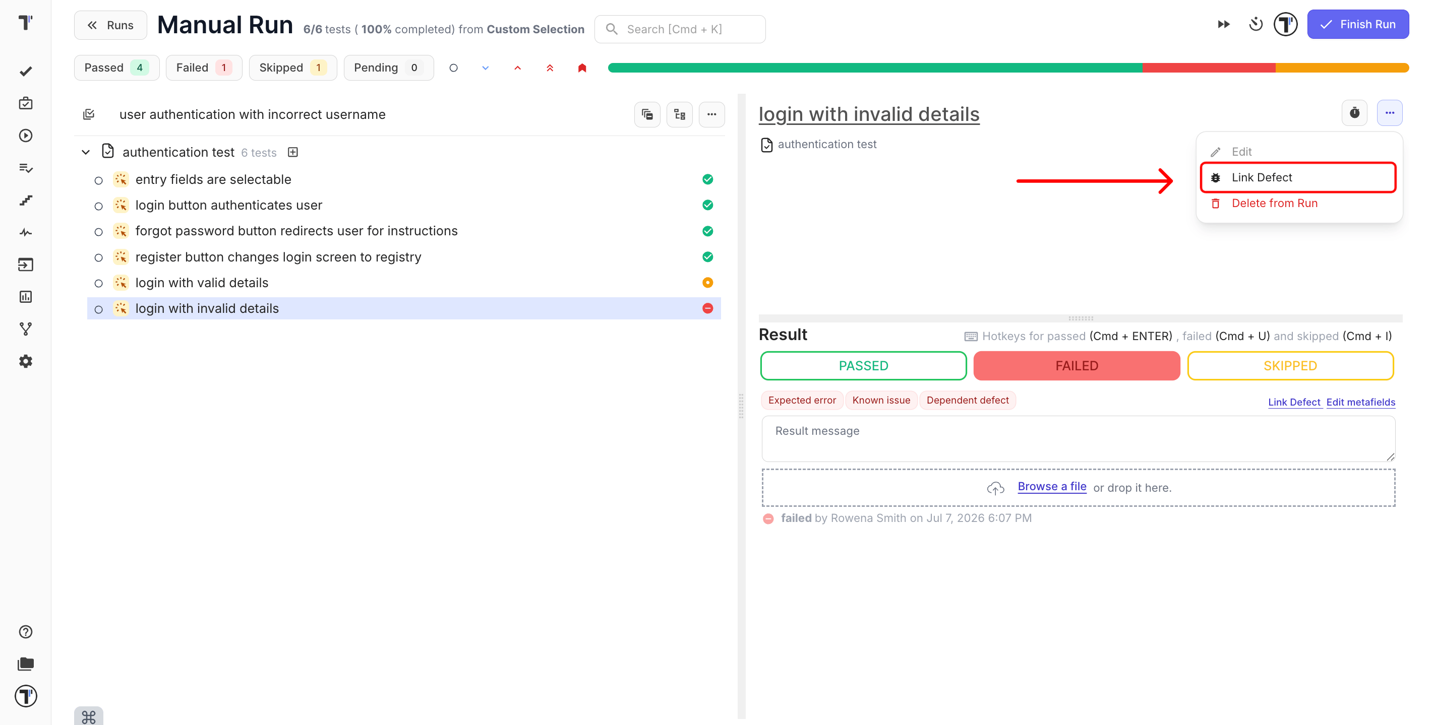The height and width of the screenshot is (725, 1432).
Task: Open the Tests checkmark icon in sidebar
Action: (x=26, y=71)
